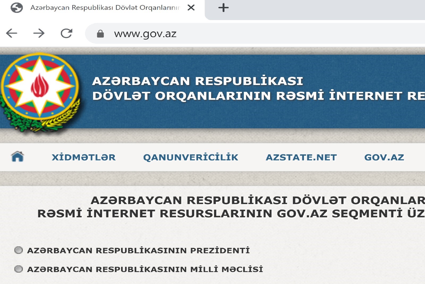
Task: Open the XİDMƏTLƏR menu
Action: [x=84, y=157]
